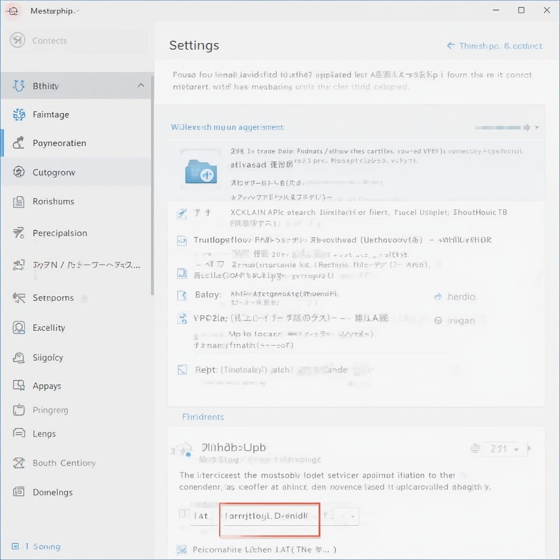The width and height of the screenshot is (560, 560).
Task: Click the red-highlighted input field
Action: tap(269, 520)
